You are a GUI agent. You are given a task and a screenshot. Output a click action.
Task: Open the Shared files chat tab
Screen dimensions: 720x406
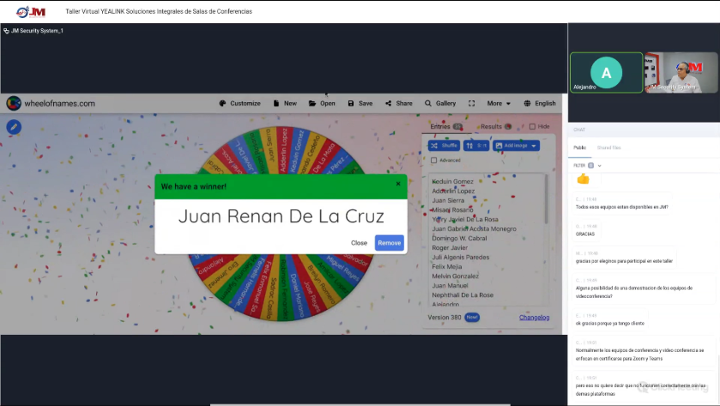pyautogui.click(x=609, y=148)
